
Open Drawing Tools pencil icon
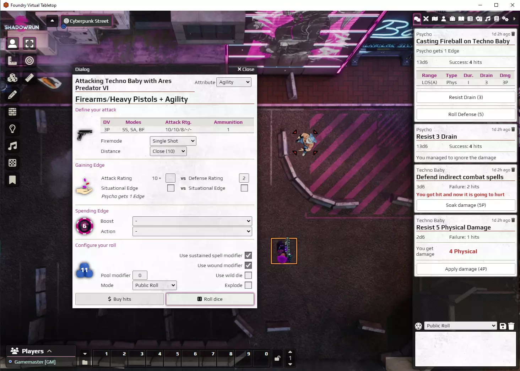(x=12, y=95)
